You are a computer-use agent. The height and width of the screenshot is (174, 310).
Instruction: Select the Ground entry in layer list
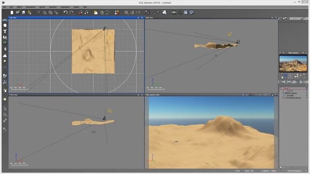click(x=290, y=91)
